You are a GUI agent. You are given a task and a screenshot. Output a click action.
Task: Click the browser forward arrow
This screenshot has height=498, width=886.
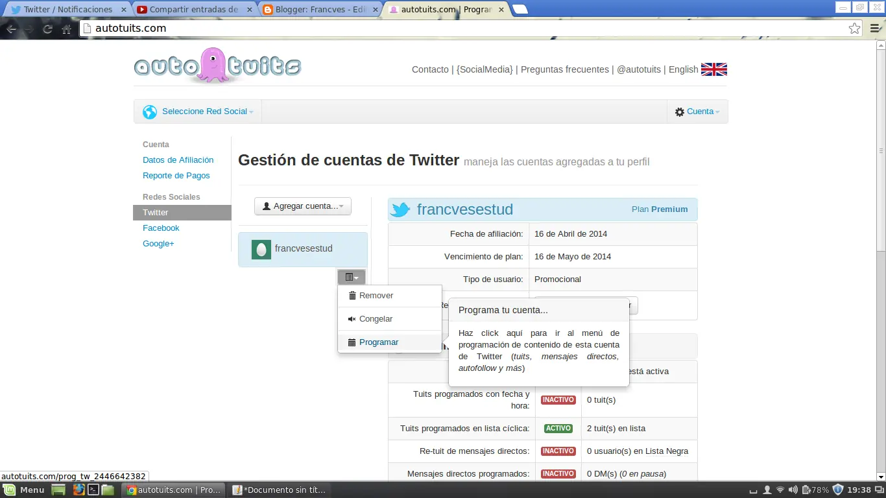[29, 29]
